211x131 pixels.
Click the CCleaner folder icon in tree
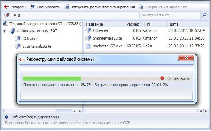[18, 39]
